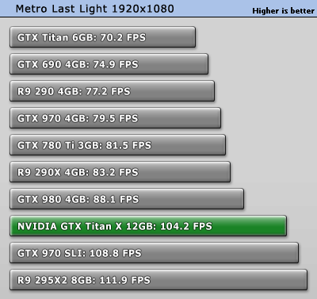Click the GTX 970 SLI 108.8 FPS bar
The height and width of the screenshot is (299, 317).
point(155,253)
